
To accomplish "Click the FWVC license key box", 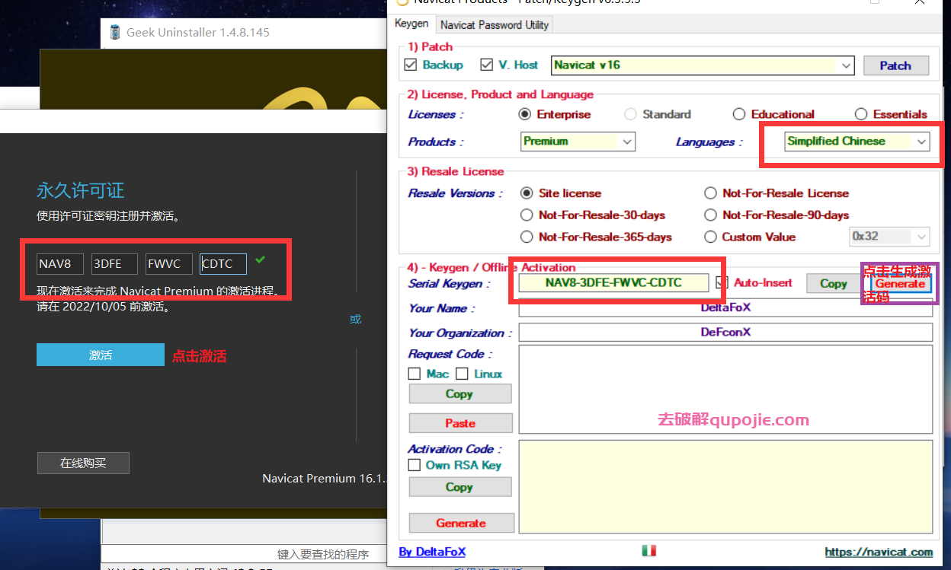I will [169, 264].
